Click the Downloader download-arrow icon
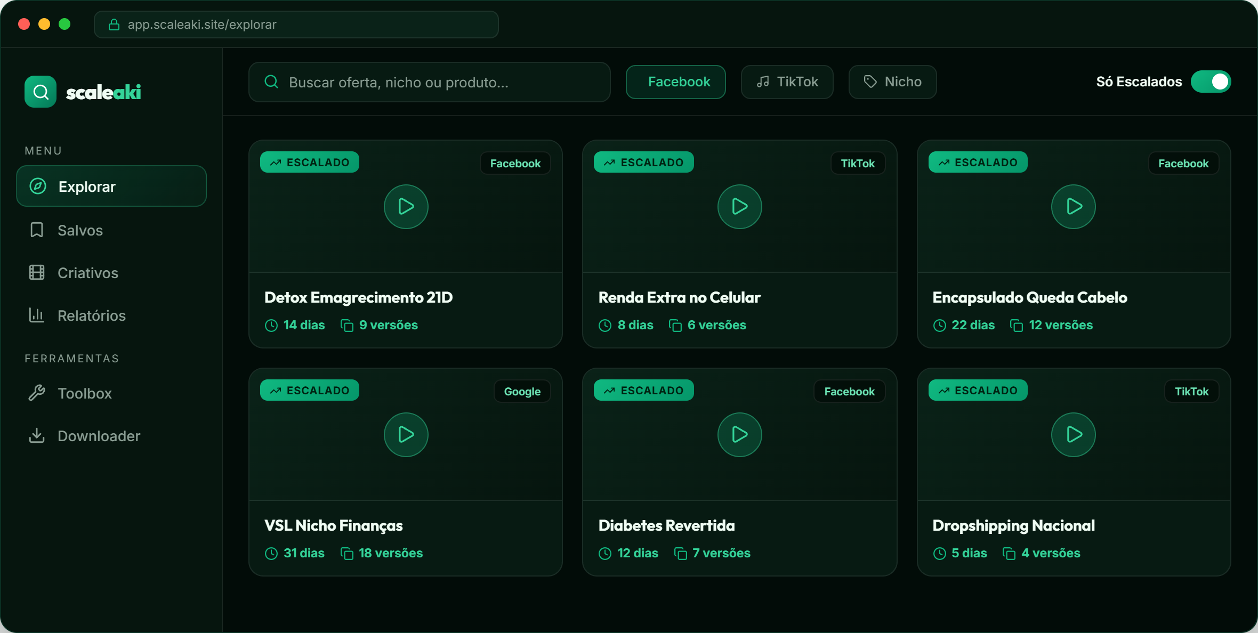 pos(37,435)
